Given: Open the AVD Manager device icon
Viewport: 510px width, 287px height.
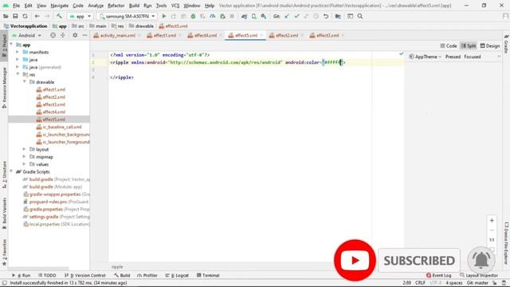Looking at the screenshot, I should pos(253,16).
